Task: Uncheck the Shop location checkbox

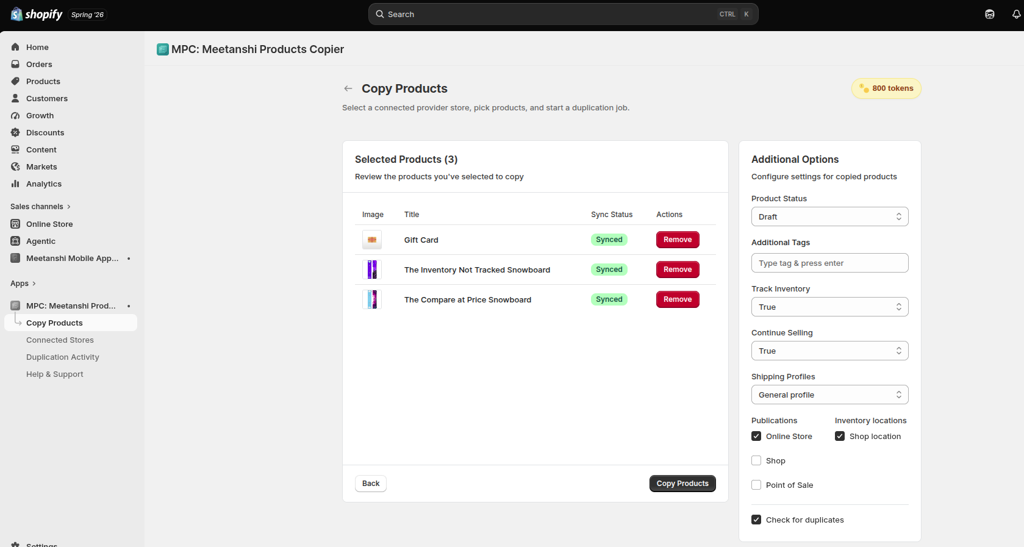Action: (x=840, y=436)
